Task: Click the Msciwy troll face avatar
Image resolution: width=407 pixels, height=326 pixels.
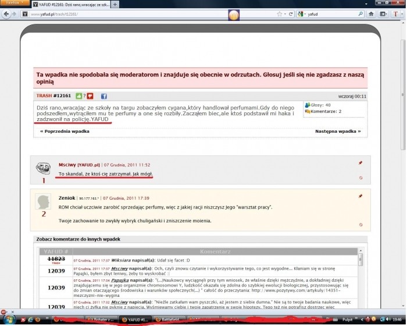Action: [43, 169]
